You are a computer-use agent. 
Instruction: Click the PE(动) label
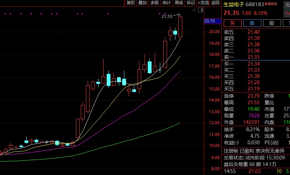coord(271,143)
